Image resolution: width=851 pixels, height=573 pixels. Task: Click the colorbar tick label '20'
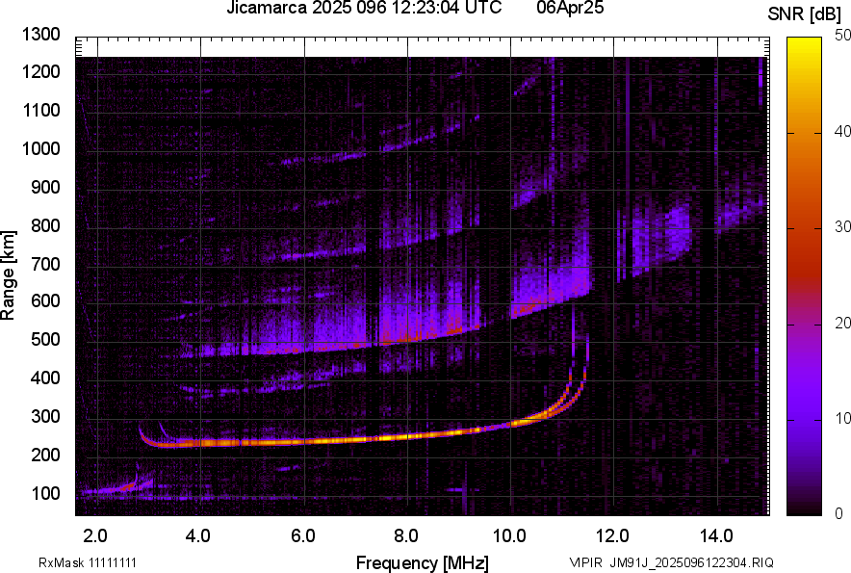point(842,324)
